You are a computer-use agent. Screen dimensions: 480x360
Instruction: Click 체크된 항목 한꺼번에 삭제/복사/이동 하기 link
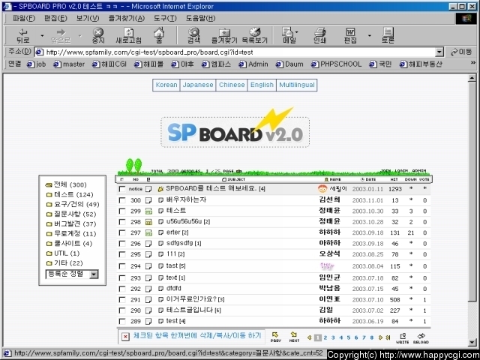tap(197, 335)
